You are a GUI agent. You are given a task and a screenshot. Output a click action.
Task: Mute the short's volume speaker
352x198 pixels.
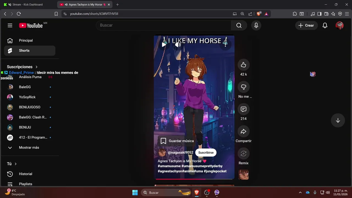pyautogui.click(x=178, y=44)
